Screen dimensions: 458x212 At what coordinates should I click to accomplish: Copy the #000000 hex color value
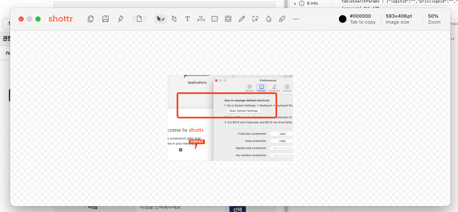[360, 16]
